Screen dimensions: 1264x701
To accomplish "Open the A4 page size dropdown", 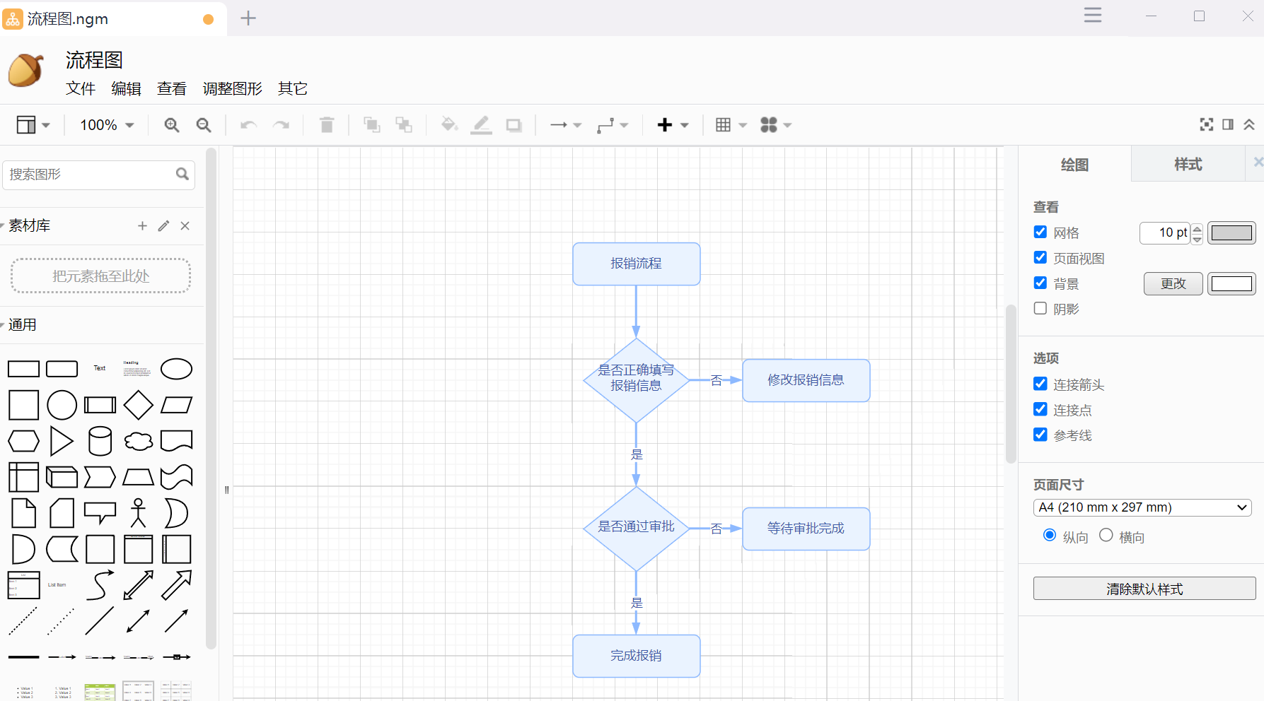I will tap(1142, 507).
